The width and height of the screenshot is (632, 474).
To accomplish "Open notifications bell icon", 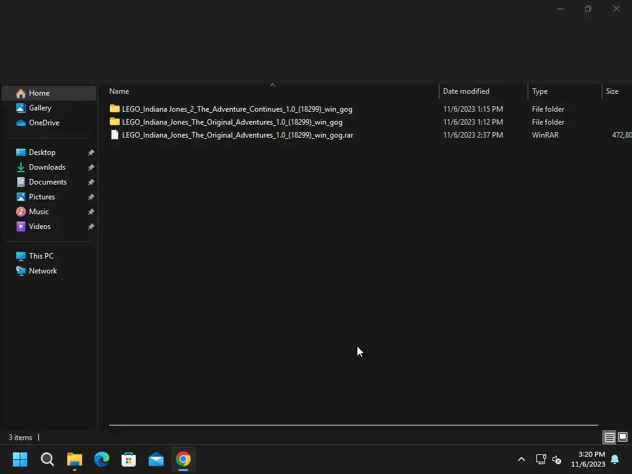I will coord(615,459).
